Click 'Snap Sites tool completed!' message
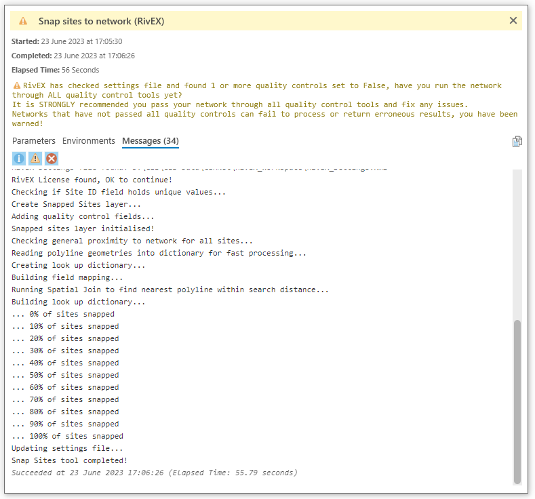This screenshot has height=499, width=535. click(70, 460)
